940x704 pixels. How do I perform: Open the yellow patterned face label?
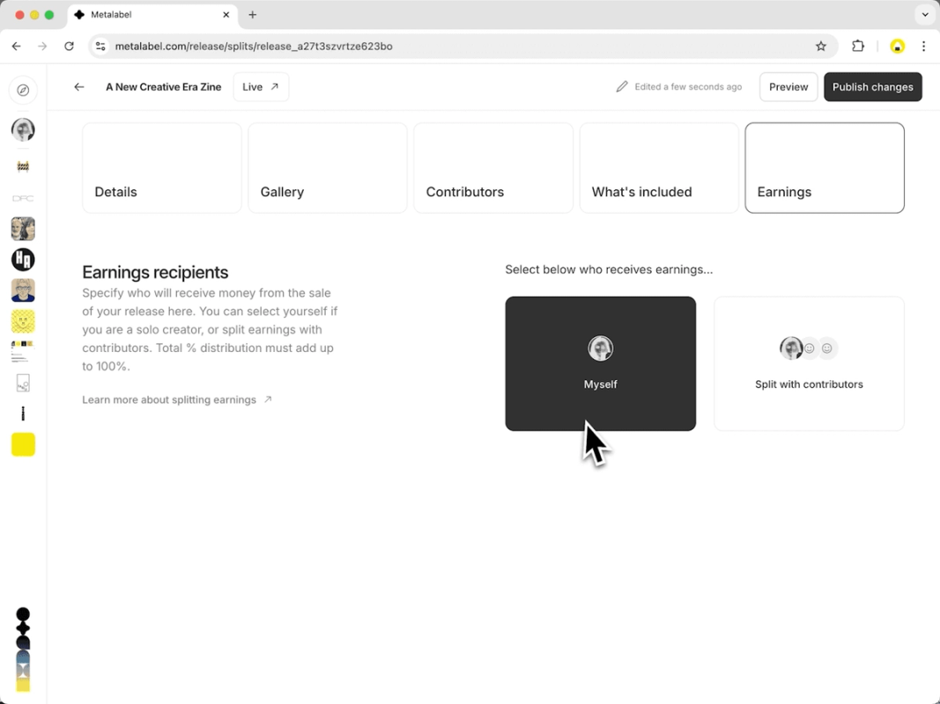pyautogui.click(x=23, y=321)
